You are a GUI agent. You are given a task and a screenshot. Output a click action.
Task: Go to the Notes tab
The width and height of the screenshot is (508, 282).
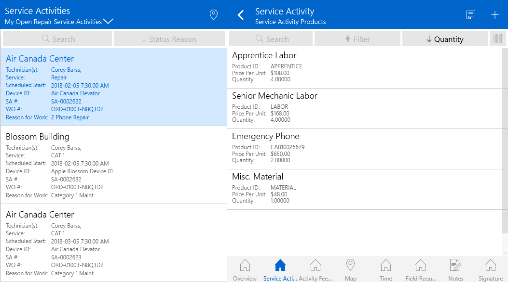pos(455,269)
